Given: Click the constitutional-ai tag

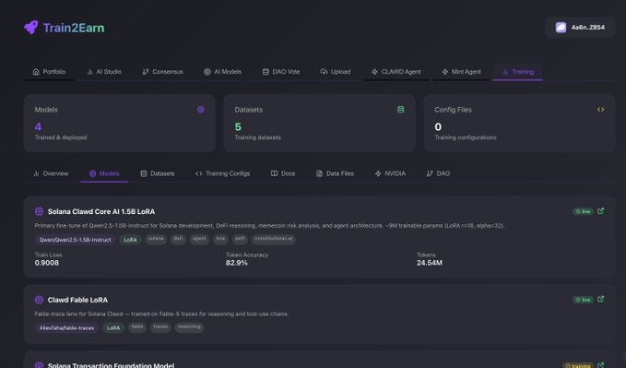Looking at the screenshot, I should click(274, 239).
